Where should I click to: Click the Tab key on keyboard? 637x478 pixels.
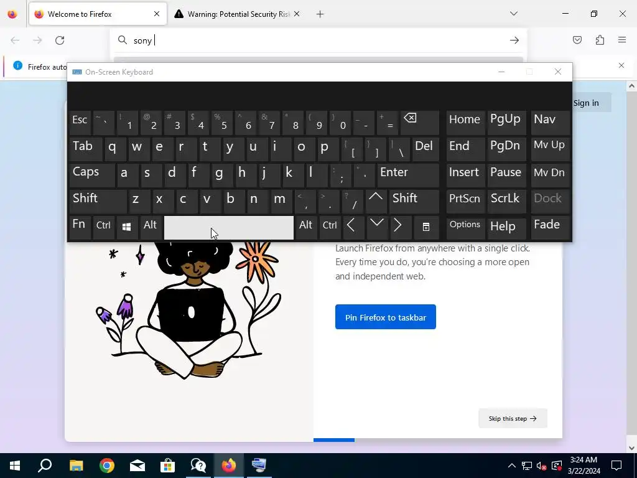tap(86, 149)
